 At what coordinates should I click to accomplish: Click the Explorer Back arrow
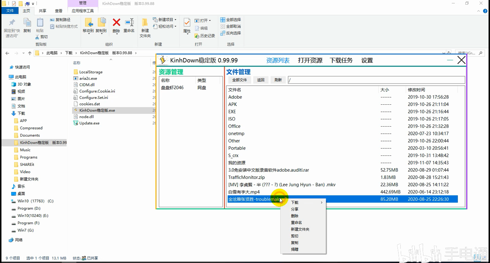pos(7,53)
